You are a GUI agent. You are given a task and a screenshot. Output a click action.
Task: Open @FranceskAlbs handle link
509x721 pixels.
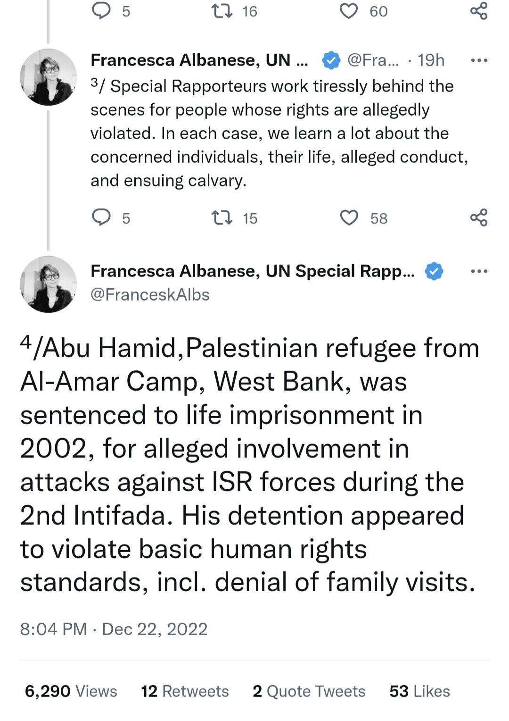click(150, 294)
